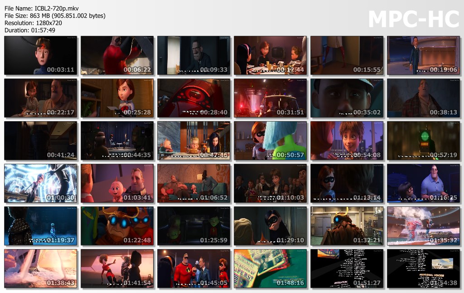Open the interview frame at 00:44:35
The height and width of the screenshot is (293, 464).
click(117, 141)
